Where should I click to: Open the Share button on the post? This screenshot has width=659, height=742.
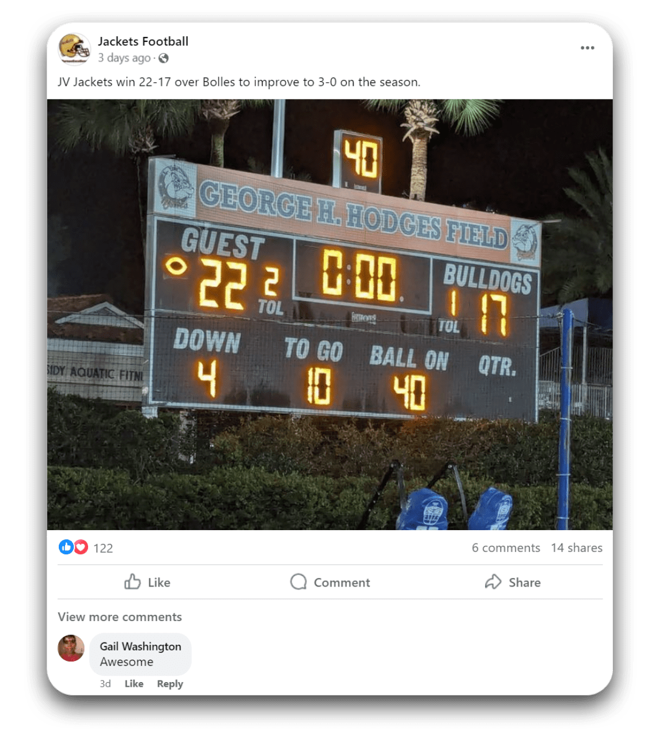coord(513,582)
